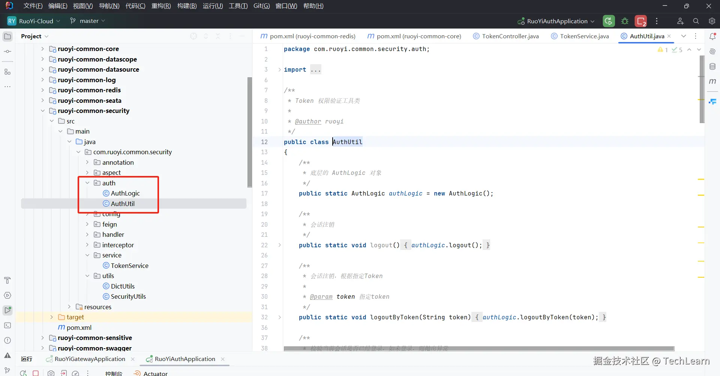Image resolution: width=720 pixels, height=376 pixels.
Task: Hide the Project panel
Action: tap(242, 36)
